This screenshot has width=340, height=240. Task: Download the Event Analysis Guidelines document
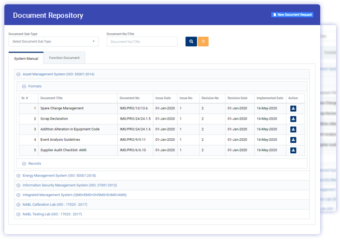pos(293,140)
